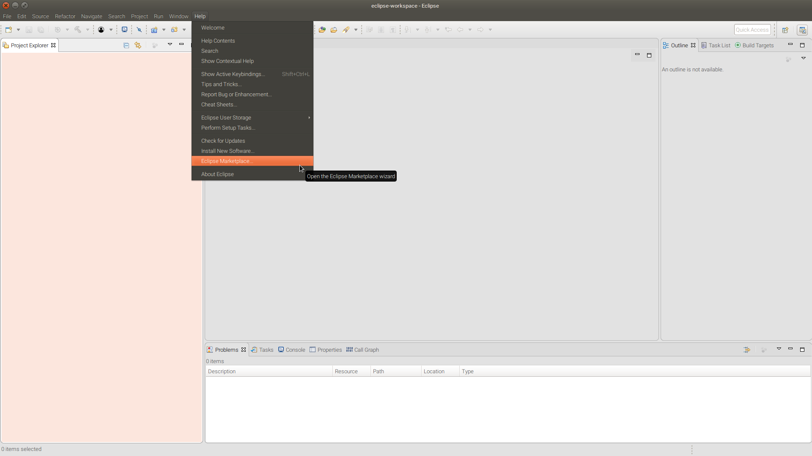Open Project Explorer view menu arrow
The image size is (812, 456).
170,44
